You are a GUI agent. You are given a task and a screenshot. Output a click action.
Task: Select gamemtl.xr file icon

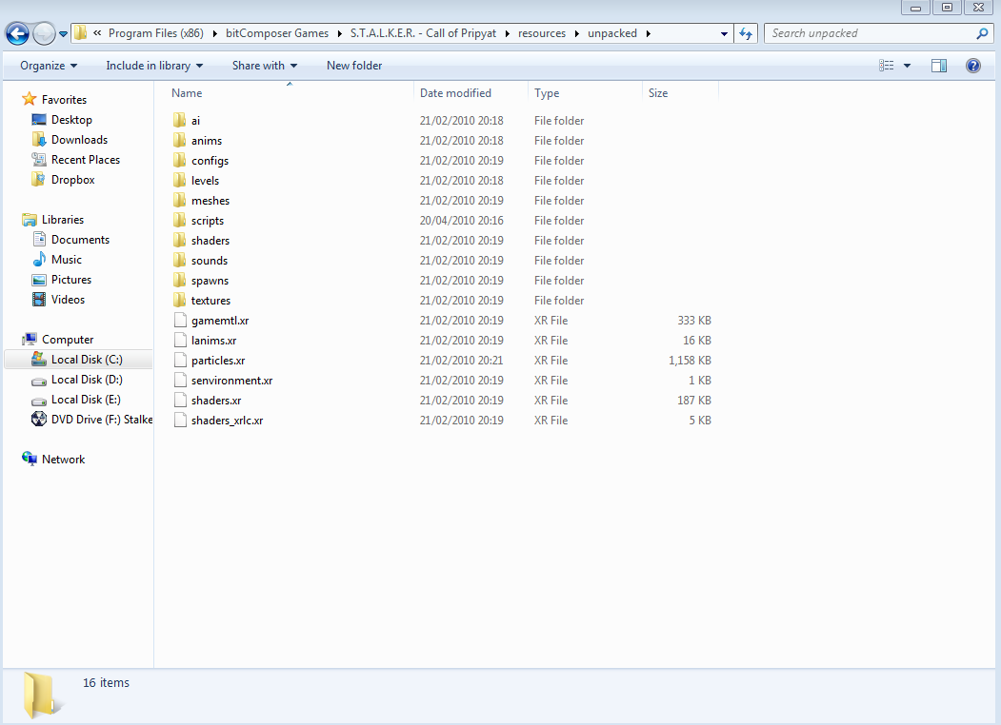tap(180, 320)
